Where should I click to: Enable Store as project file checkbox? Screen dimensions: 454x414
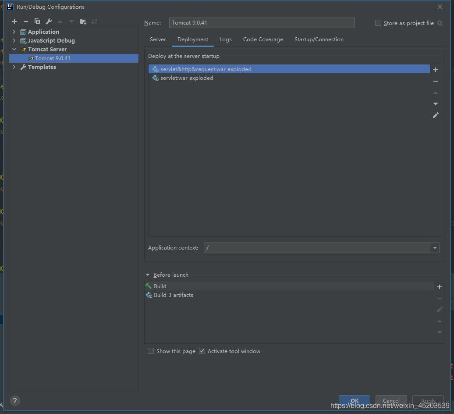[x=378, y=23]
